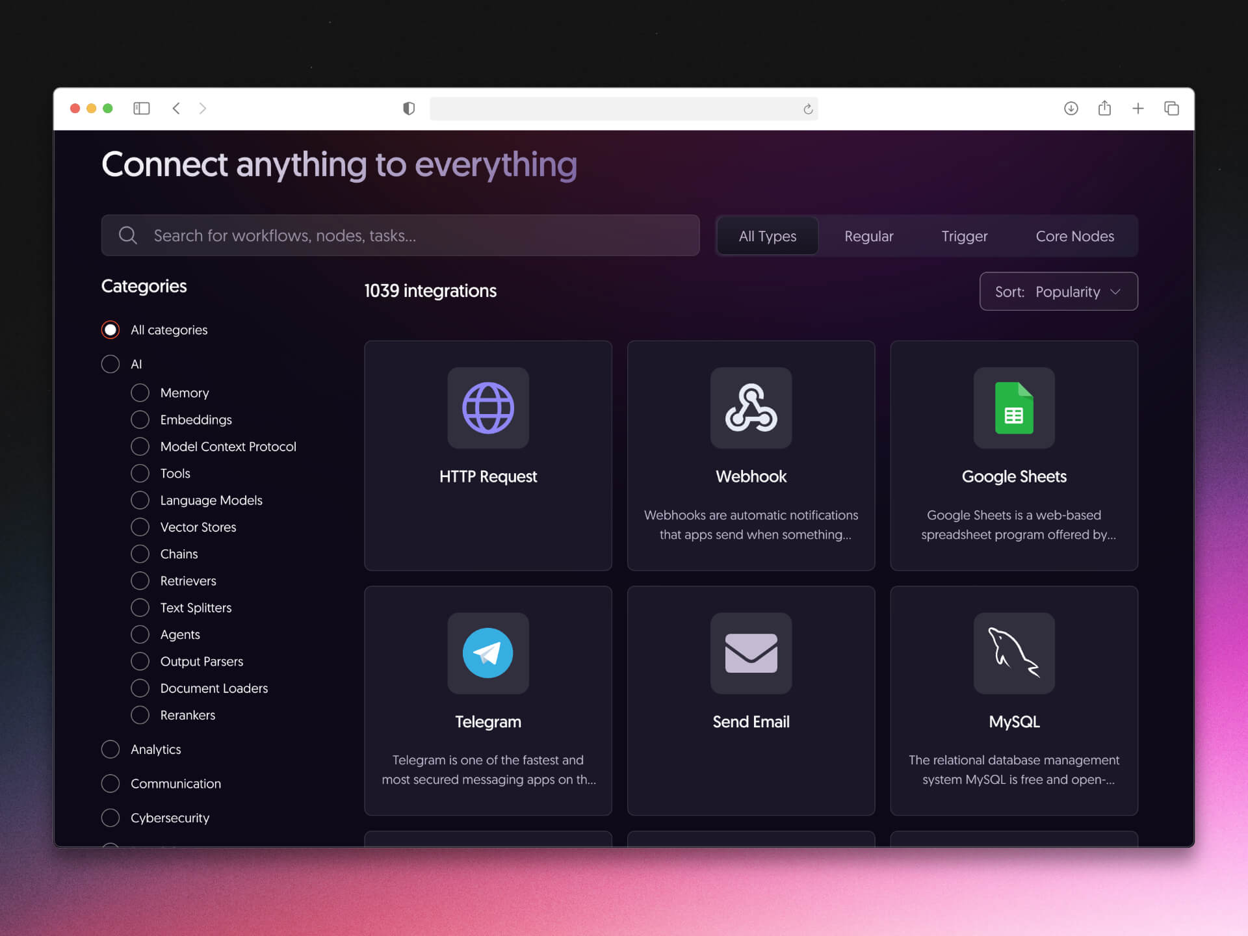The image size is (1248, 936).
Task: Select the Chains subcategory radio
Action: [140, 554]
